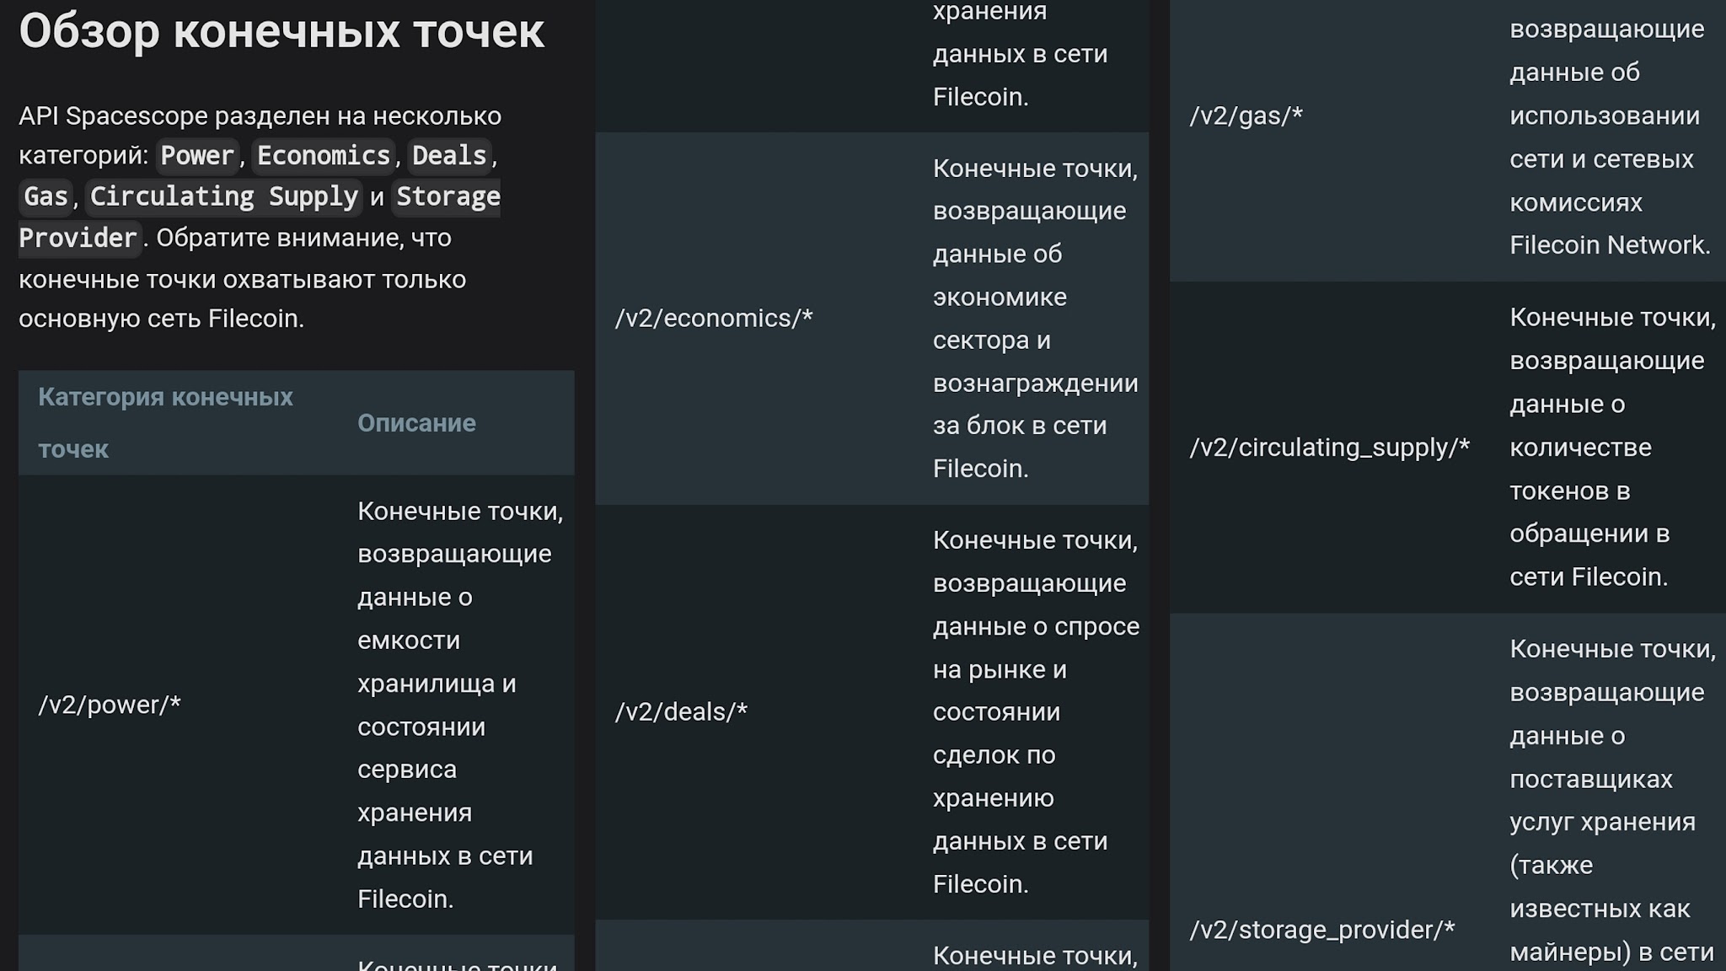The image size is (1726, 971).
Task: Click the heading Обзор конечных точек
Action: click(x=281, y=31)
